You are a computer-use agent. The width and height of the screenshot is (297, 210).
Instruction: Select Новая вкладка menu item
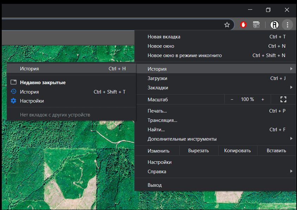click(x=164, y=37)
